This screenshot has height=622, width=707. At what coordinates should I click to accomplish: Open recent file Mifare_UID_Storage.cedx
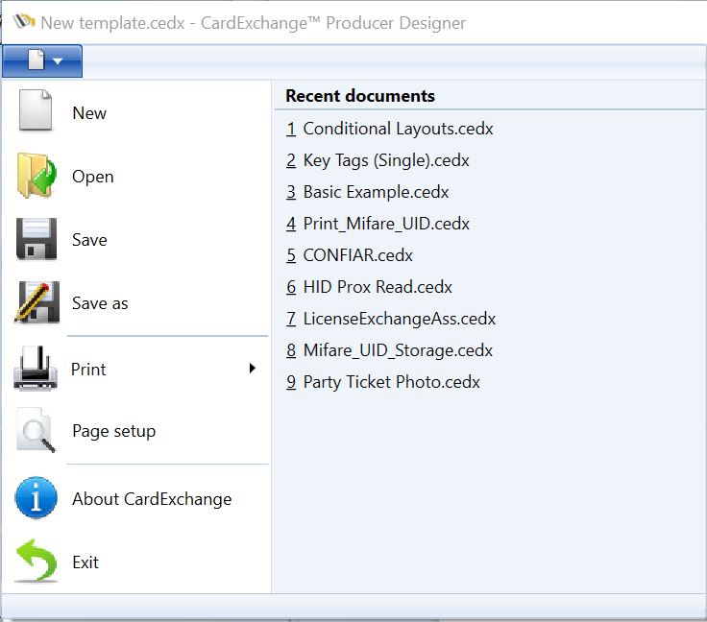390,350
